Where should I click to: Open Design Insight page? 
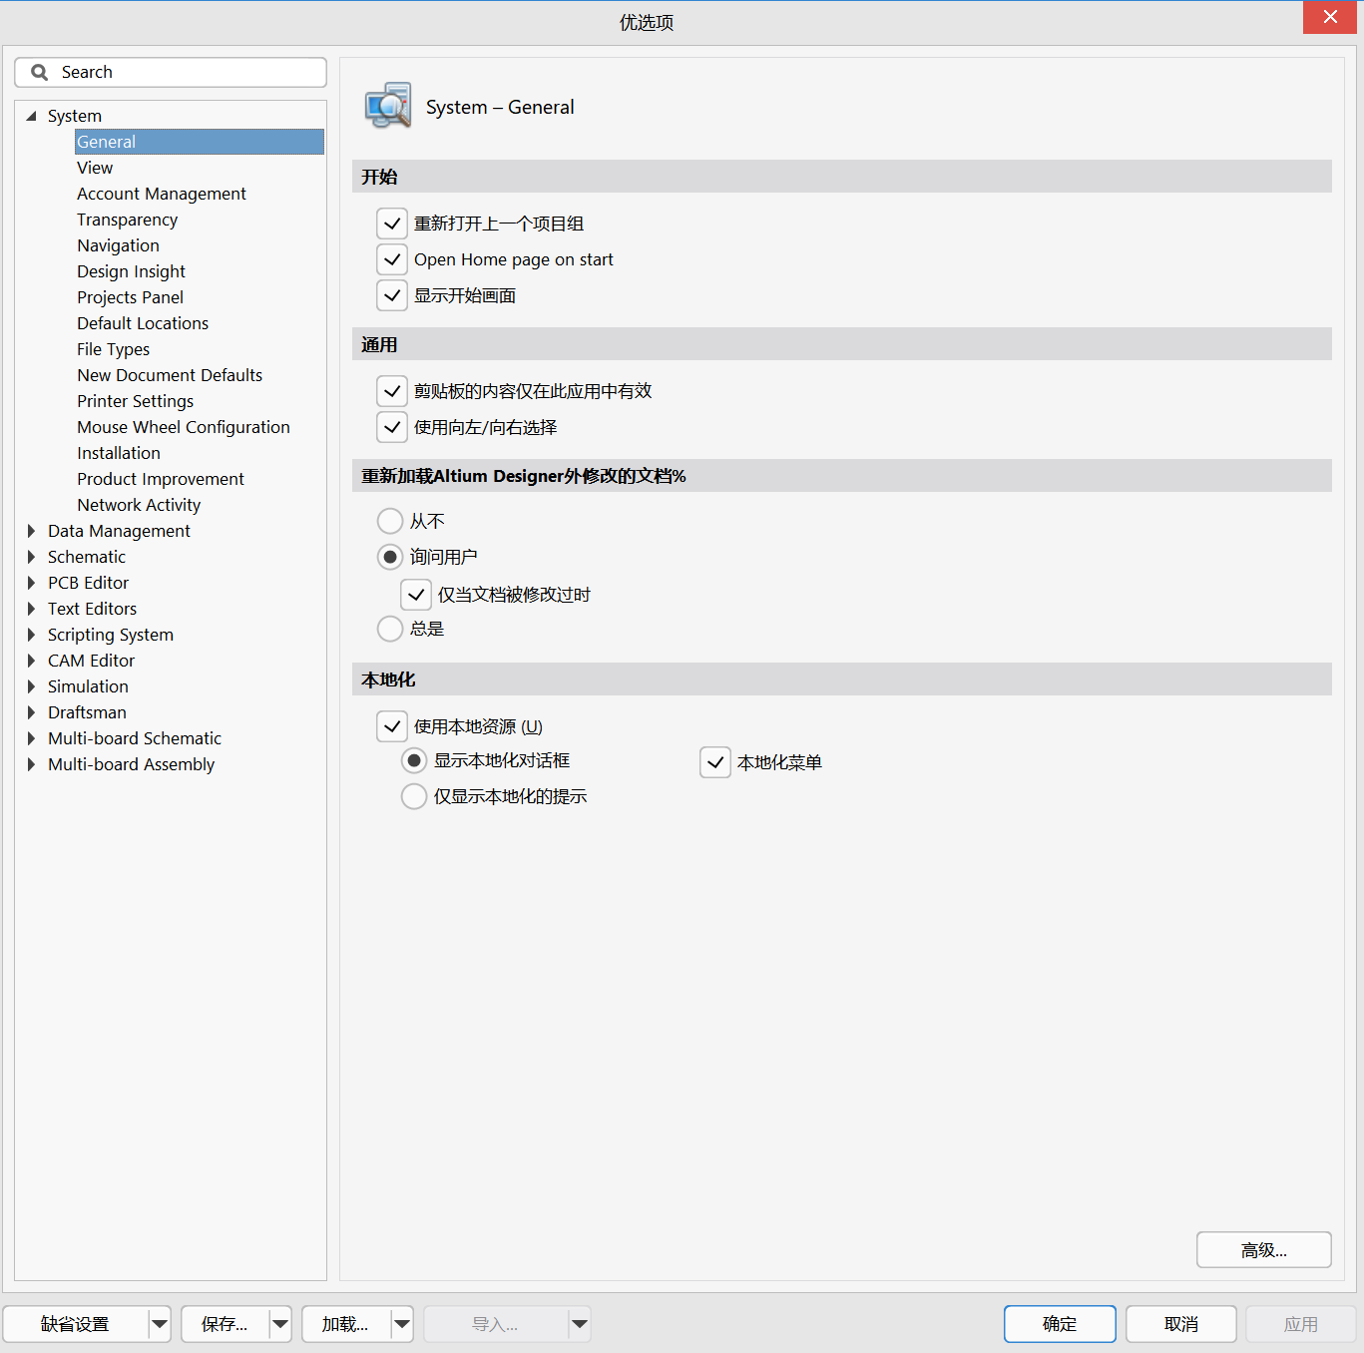click(x=131, y=271)
